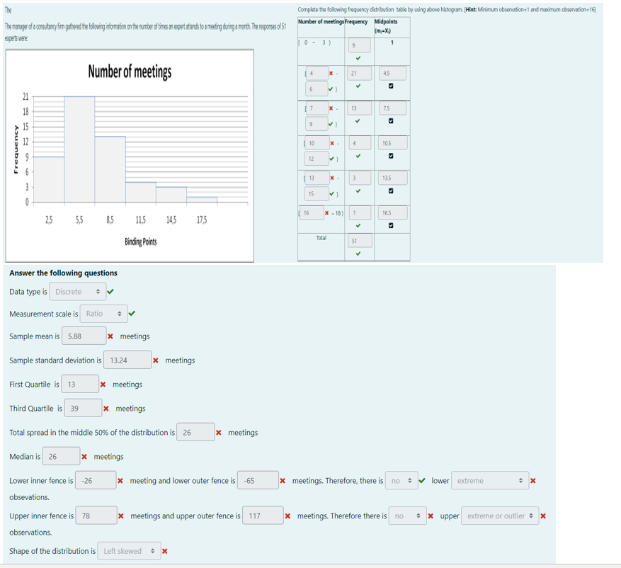Click the Number of meetings chart title
621x568 pixels.
[x=130, y=72]
